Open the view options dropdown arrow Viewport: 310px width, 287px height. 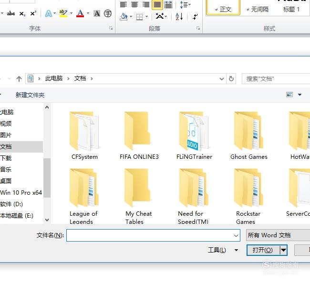pyautogui.click(x=300, y=95)
